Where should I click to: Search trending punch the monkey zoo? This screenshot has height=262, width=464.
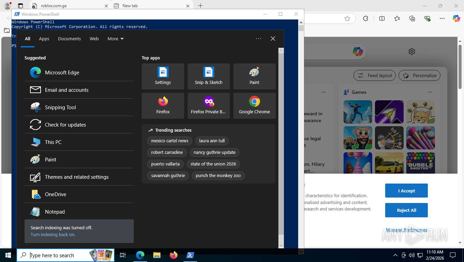218,175
